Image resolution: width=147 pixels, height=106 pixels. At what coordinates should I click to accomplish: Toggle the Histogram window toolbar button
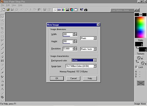[68, 10]
